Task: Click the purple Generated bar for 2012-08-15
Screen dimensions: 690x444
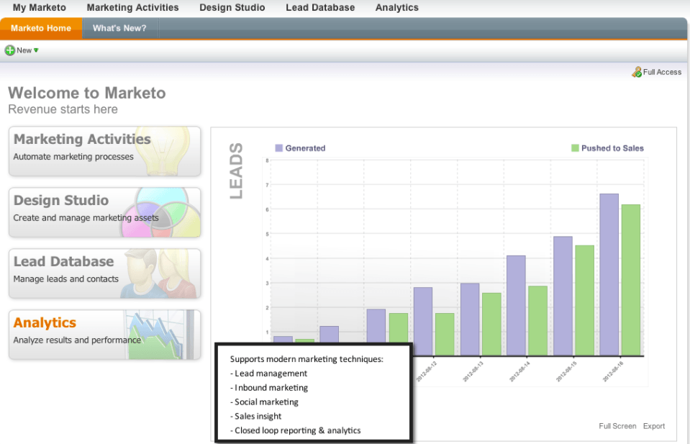Action: tap(563, 296)
